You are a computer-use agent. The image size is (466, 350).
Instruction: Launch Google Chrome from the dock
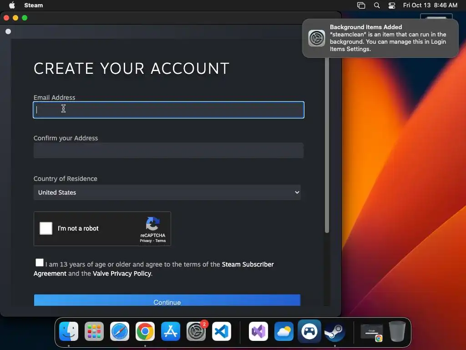pyautogui.click(x=145, y=331)
